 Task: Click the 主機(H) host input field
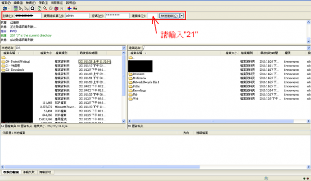[x=28, y=16]
